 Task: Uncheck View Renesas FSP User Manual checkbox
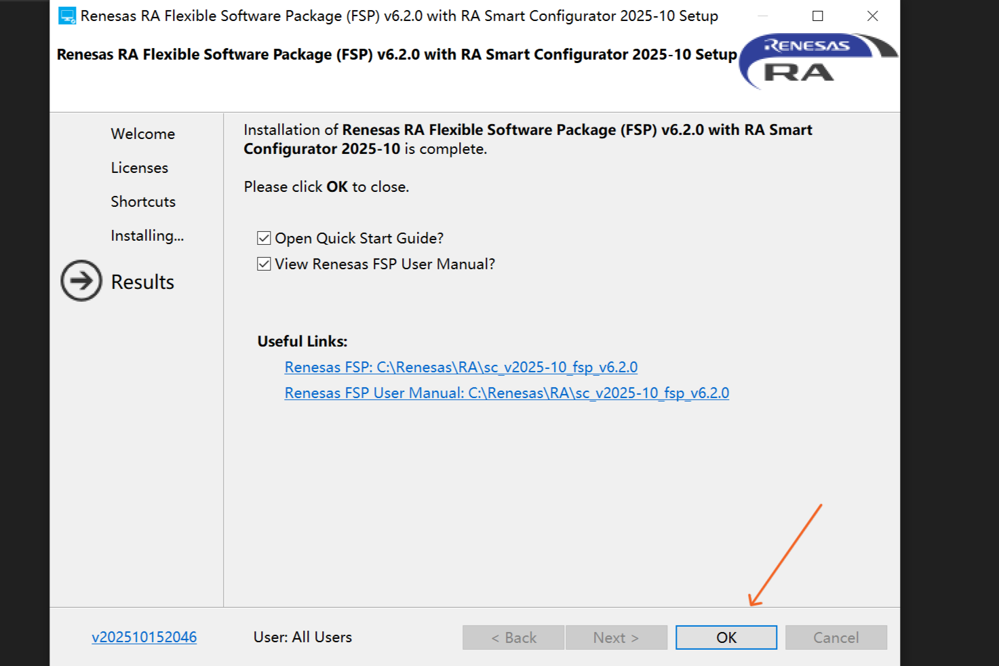coord(264,264)
